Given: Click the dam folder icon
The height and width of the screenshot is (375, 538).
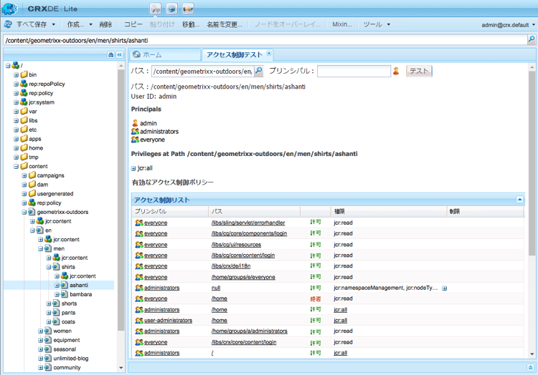Looking at the screenshot, I should (32, 185).
